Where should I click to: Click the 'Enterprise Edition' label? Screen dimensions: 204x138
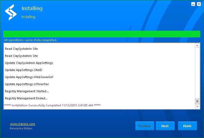21,128
